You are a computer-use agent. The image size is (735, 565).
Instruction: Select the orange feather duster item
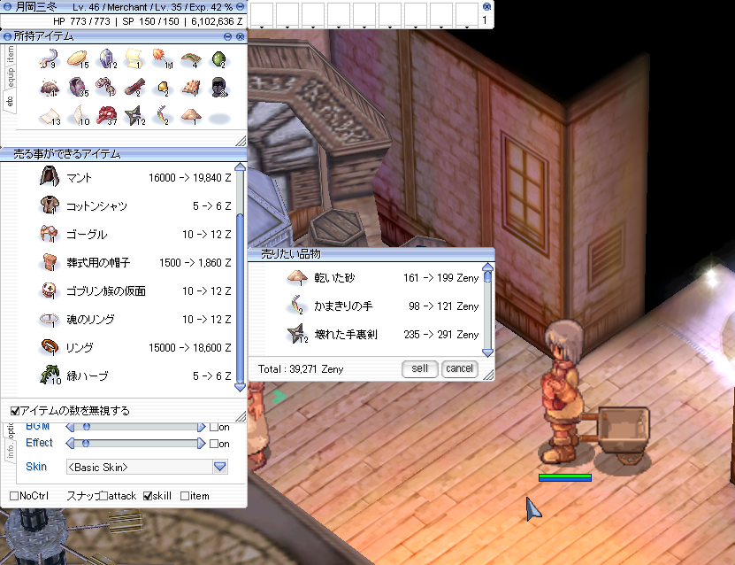162,59
